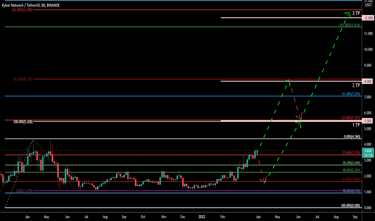Screen dimensions: 375x221
Task: Click the 9.000 price axis label
Action: coord(368,65)
